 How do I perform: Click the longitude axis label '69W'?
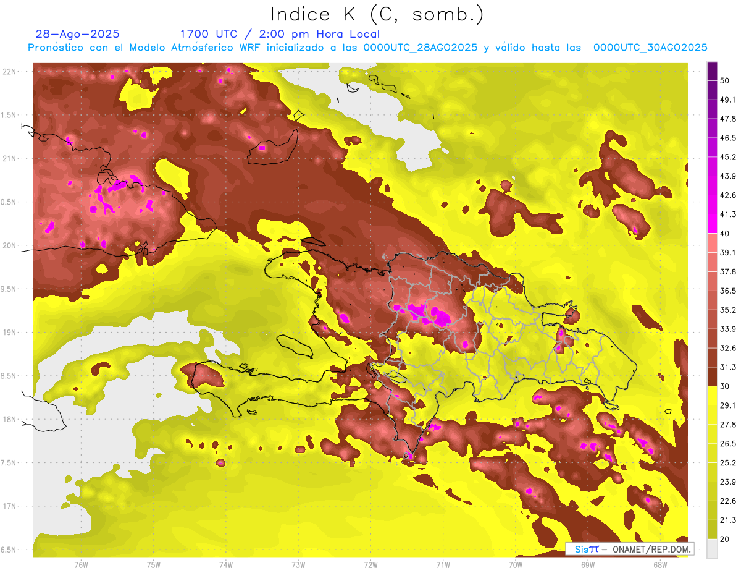pos(587,565)
